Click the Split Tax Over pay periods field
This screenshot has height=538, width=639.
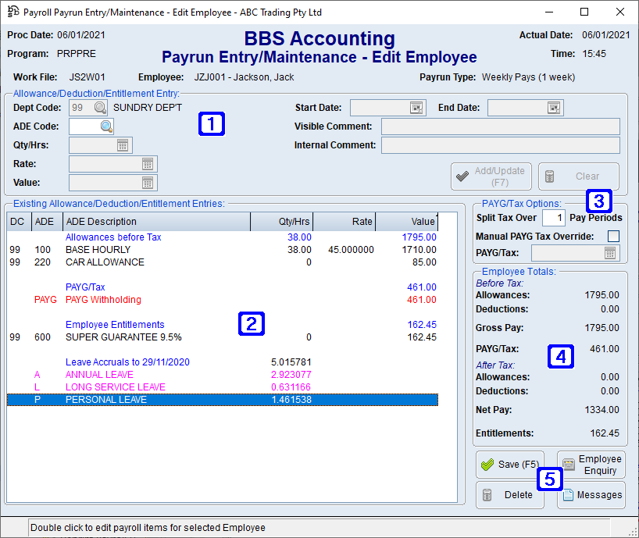click(554, 217)
